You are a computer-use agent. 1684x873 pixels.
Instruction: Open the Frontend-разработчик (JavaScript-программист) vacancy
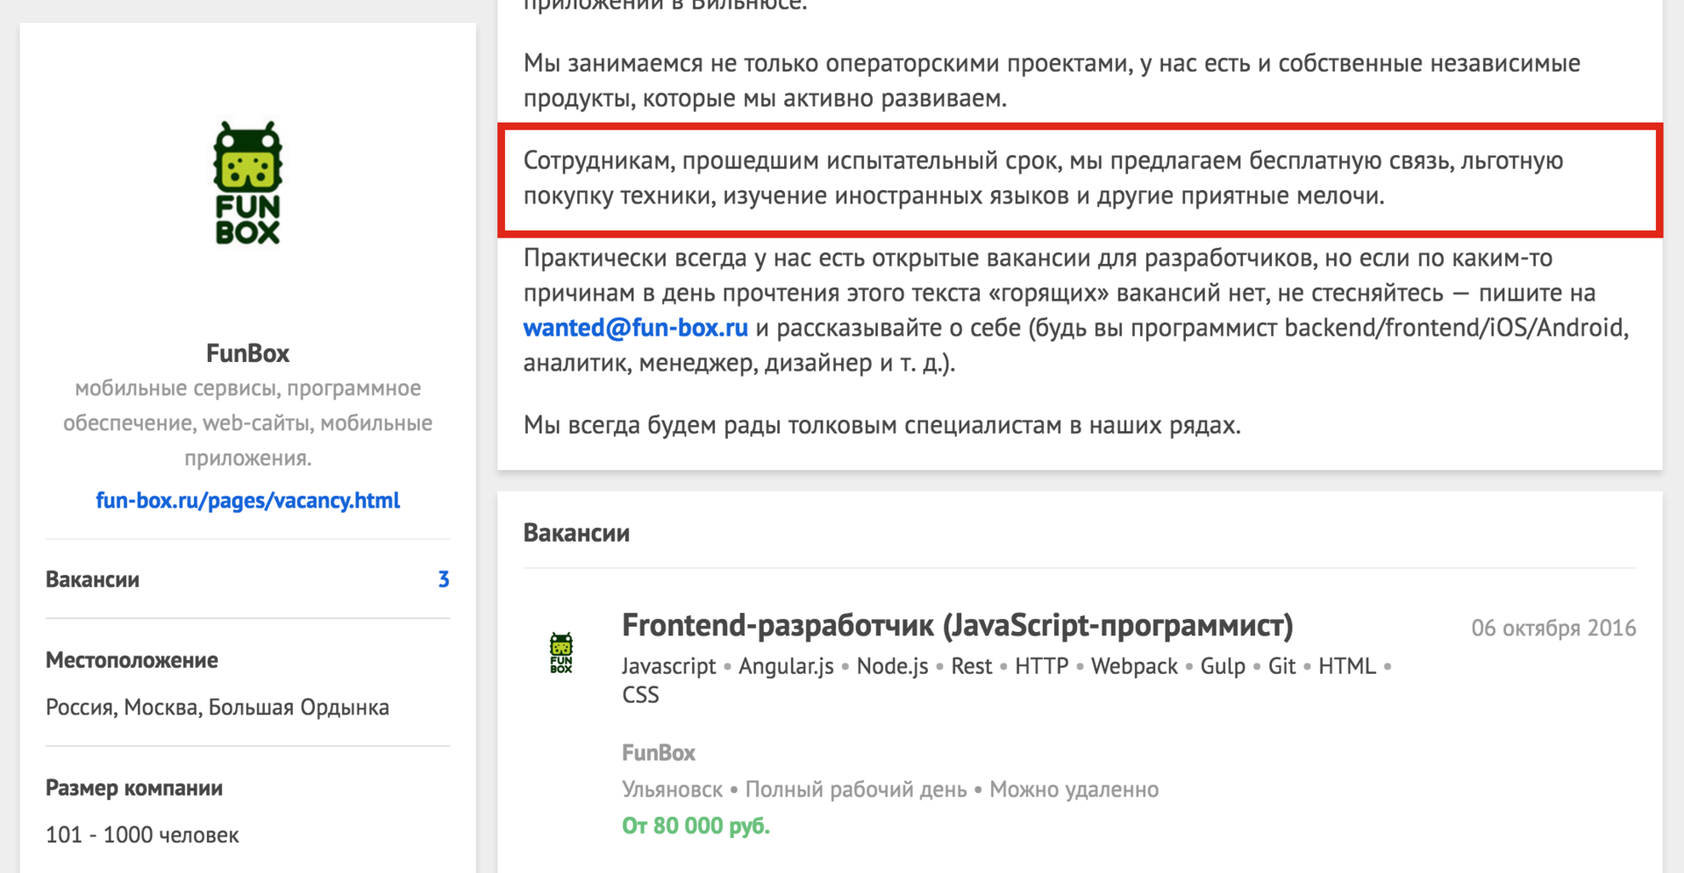tap(956, 626)
